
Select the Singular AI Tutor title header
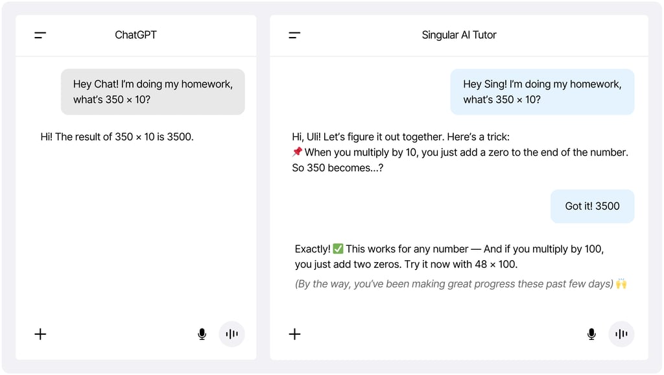(x=458, y=35)
